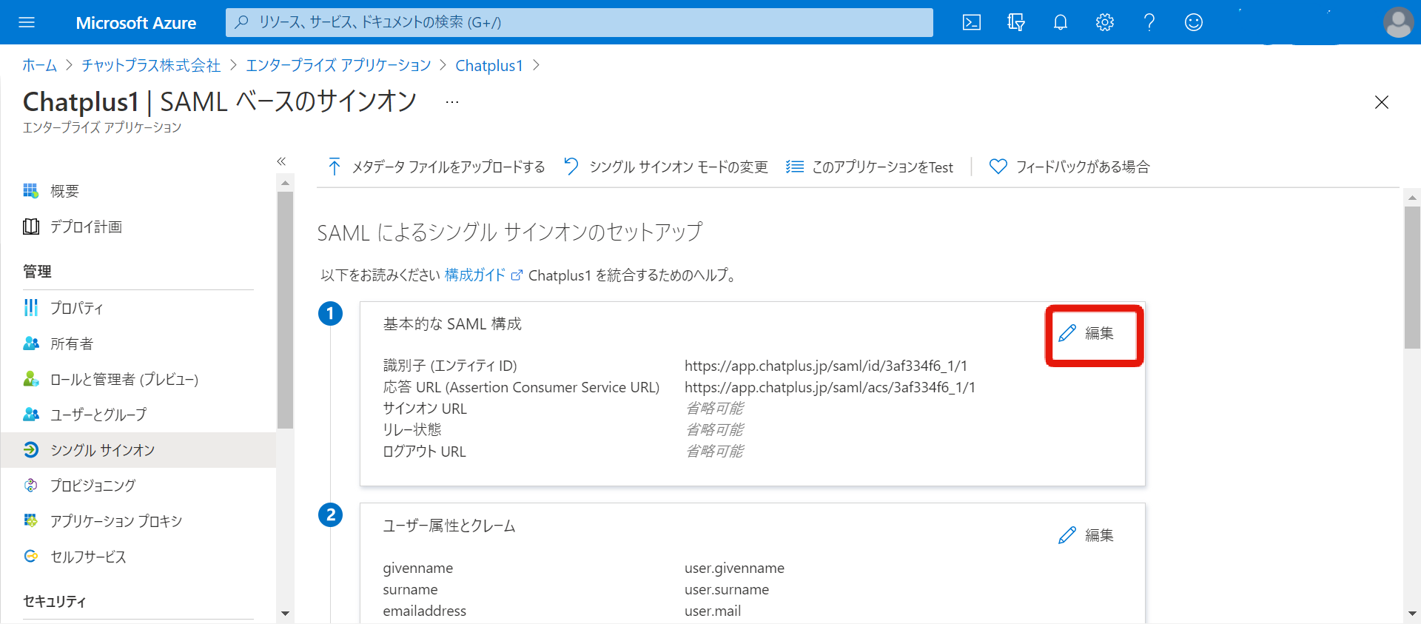Click the user.givenname claim value
This screenshot has width=1421, height=624.
click(x=734, y=568)
